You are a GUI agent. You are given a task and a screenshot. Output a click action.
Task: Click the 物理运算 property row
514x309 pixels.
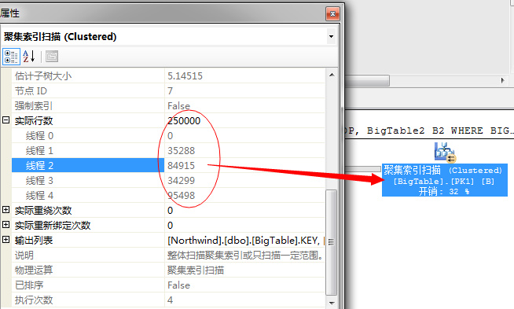pyautogui.click(x=168, y=270)
